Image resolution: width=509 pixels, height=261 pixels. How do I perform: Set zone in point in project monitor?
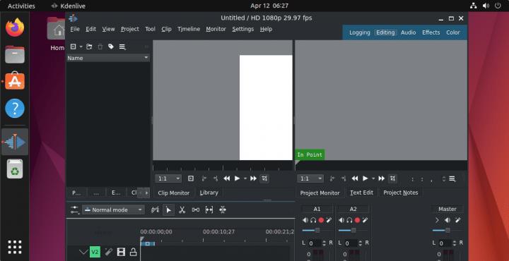(332, 178)
